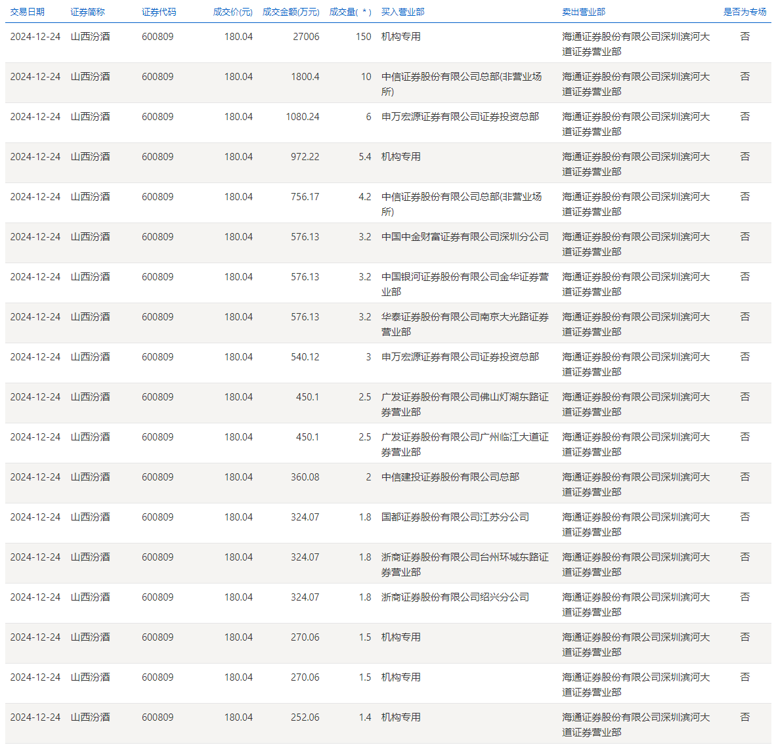Screen dimensions: 776x745
Task: Select the amount cell 1800.4
Action: tap(305, 77)
